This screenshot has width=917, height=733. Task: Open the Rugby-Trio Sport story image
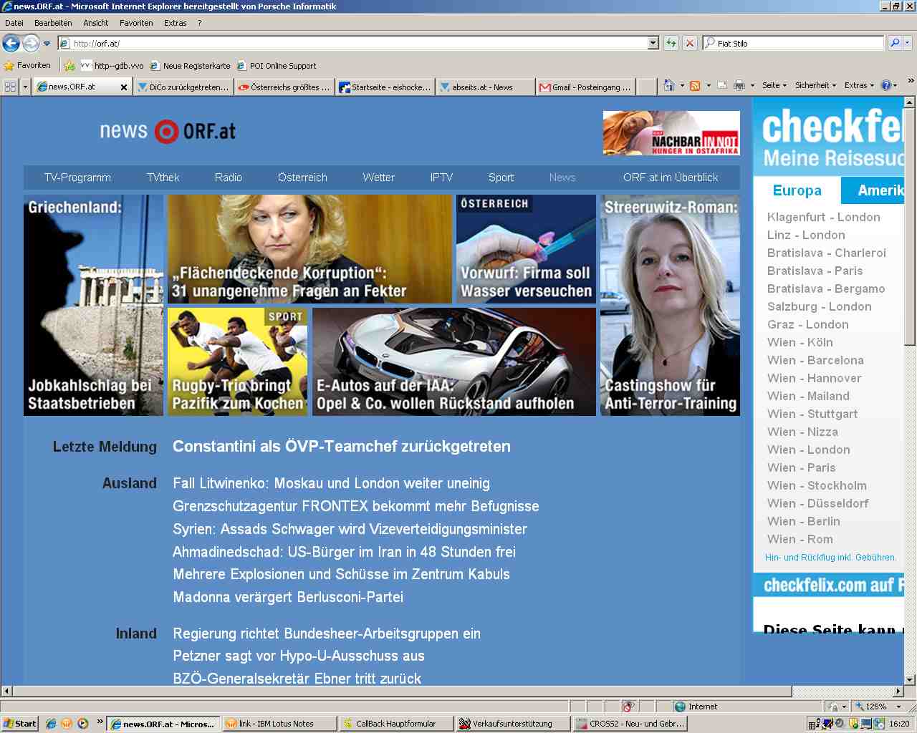coord(237,361)
